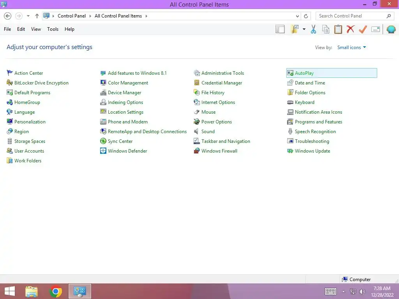Click the Search Control Panel field
The image size is (399, 299).
[355, 16]
